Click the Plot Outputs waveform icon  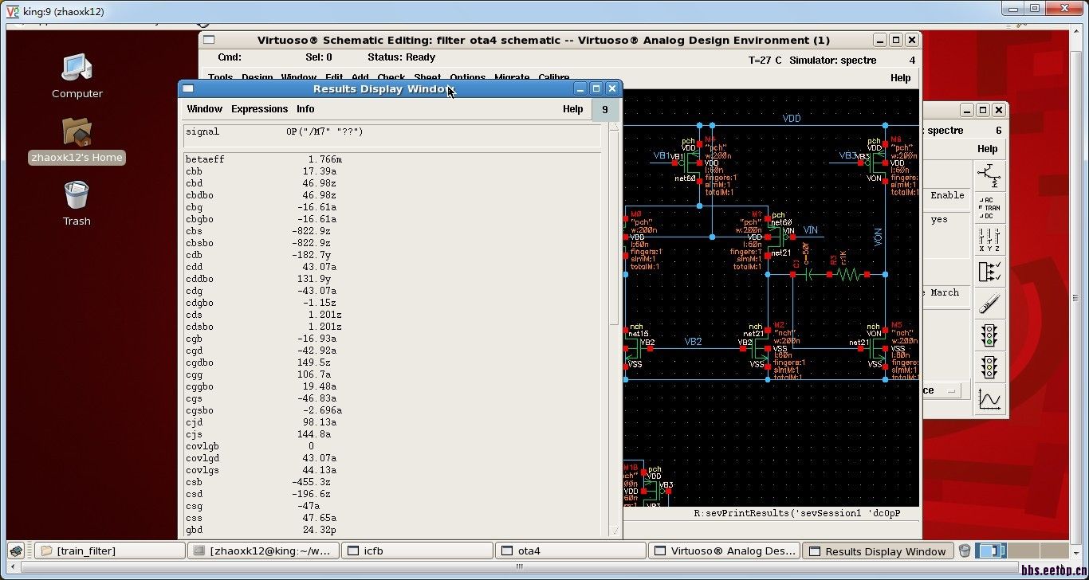point(990,399)
